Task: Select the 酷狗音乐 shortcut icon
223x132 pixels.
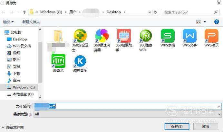Action: [x=80, y=61]
